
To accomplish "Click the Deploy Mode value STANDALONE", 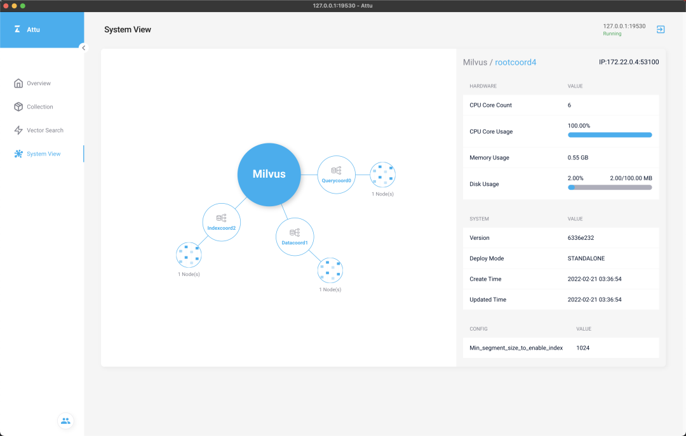I will (586, 258).
